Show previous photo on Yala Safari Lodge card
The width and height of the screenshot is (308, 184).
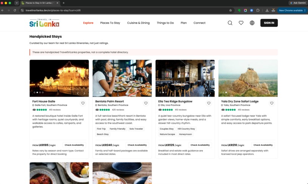point(267,93)
